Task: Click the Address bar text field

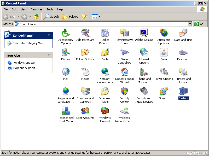Action: [x=102, y=24]
